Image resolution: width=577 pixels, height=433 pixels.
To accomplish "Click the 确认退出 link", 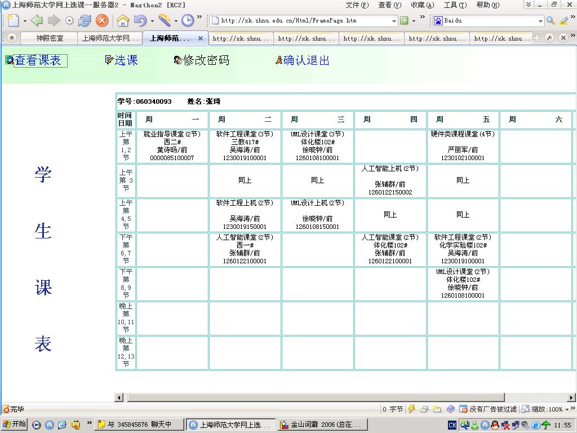I will pos(306,60).
